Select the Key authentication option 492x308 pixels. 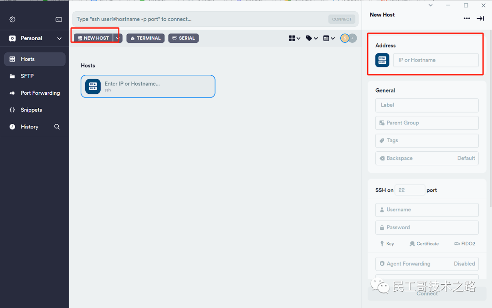click(387, 244)
